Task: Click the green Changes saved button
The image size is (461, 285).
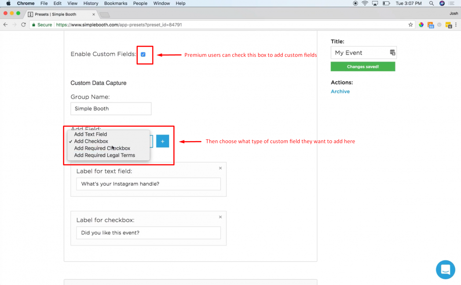Action: (363, 66)
